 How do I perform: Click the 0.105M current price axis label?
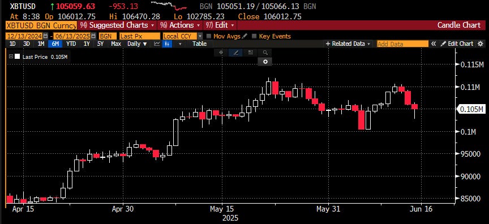(x=471, y=109)
